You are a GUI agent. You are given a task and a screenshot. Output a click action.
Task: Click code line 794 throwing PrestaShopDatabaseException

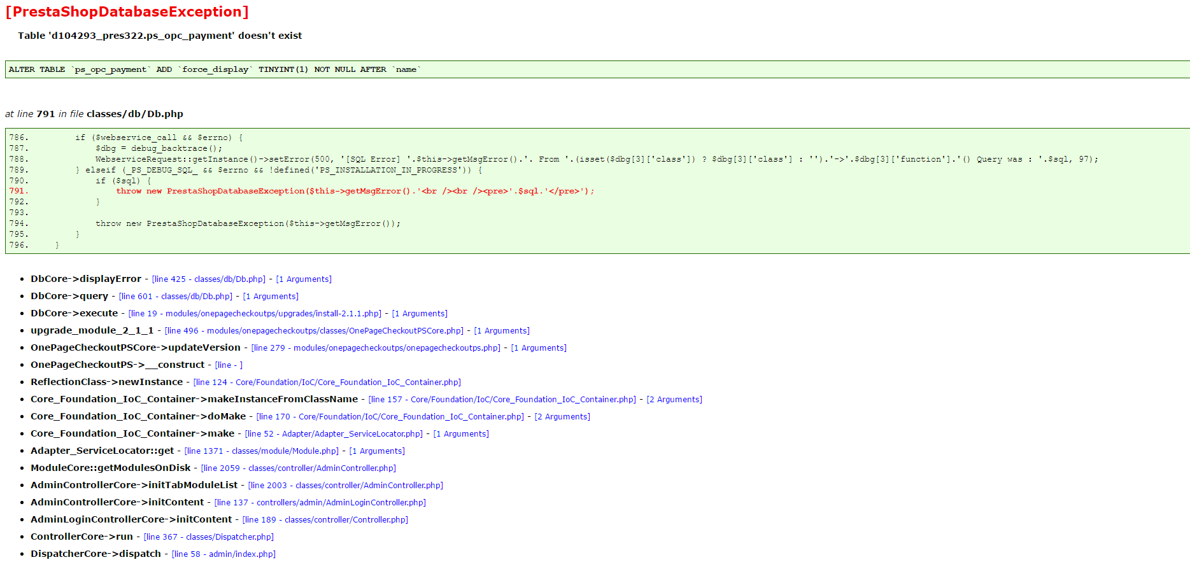(x=248, y=223)
